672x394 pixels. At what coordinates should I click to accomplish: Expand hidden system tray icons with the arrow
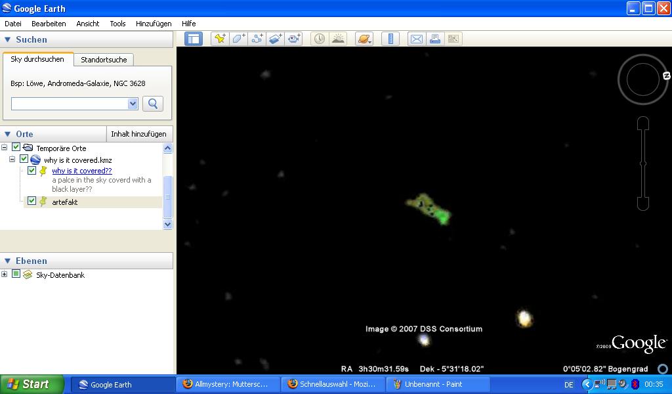pyautogui.click(x=587, y=384)
